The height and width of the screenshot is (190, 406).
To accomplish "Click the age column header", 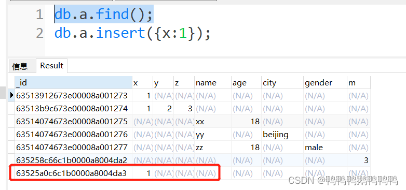I will point(246,83).
